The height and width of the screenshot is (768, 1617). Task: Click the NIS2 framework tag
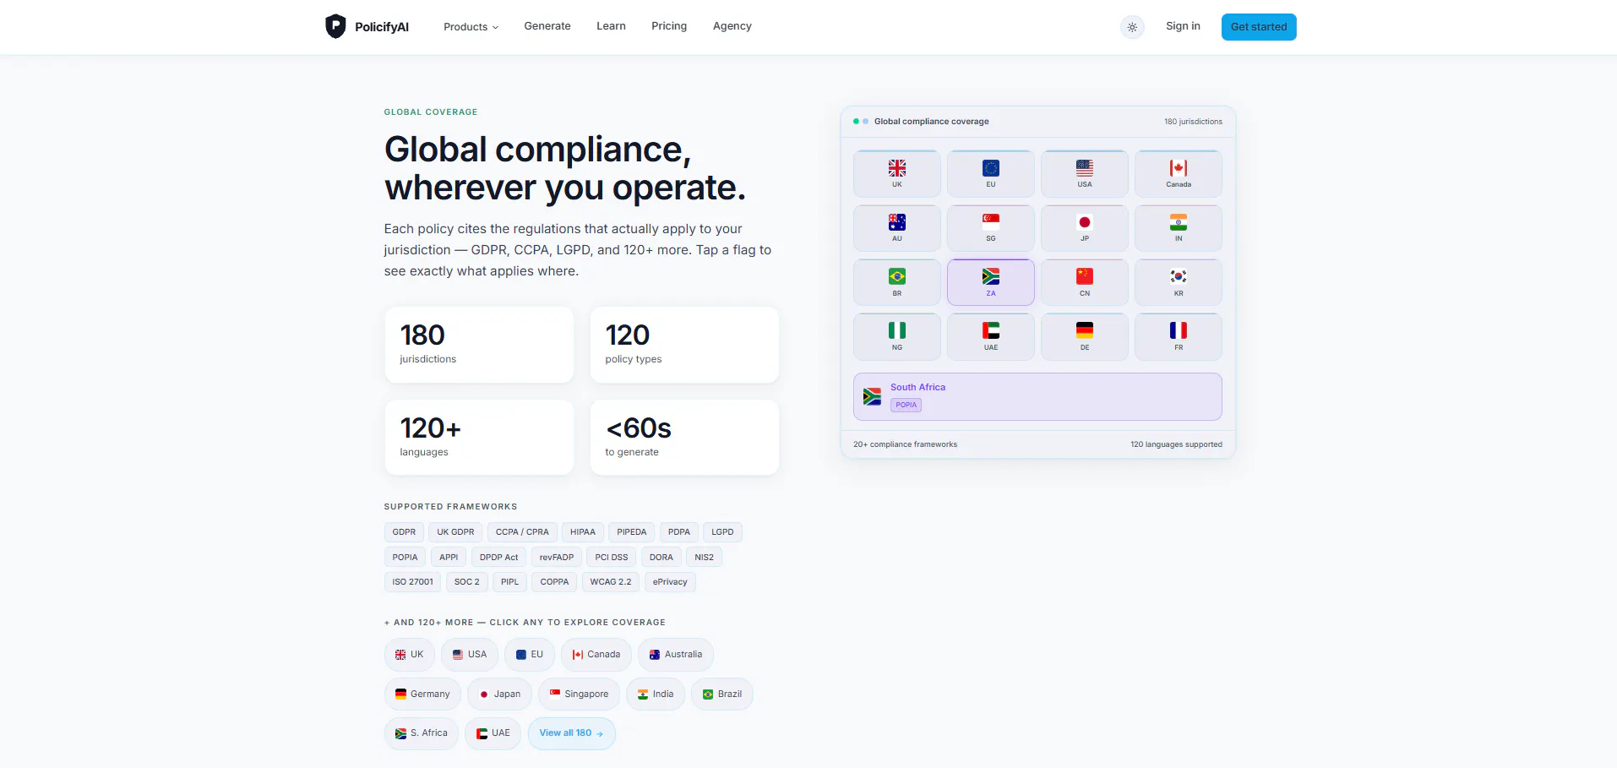click(705, 558)
